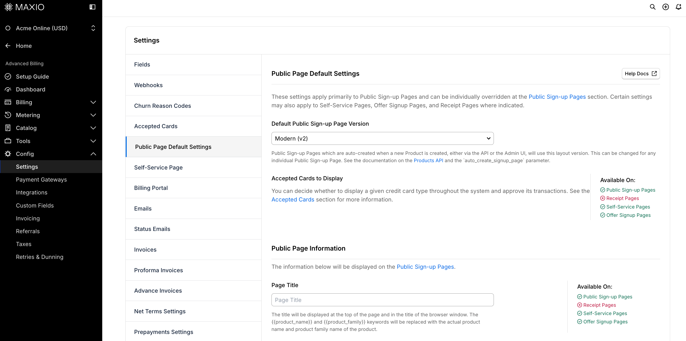Image resolution: width=686 pixels, height=341 pixels.
Task: Select the Accepted Cards settings tab
Action: point(194,126)
